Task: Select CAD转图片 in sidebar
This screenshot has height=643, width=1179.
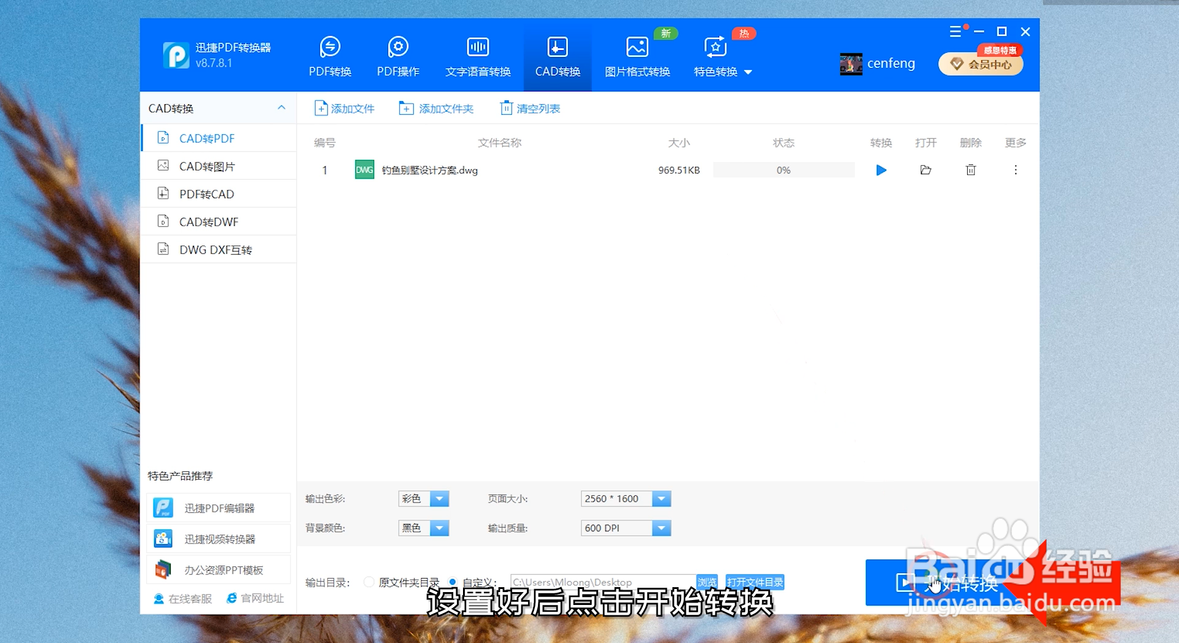Action: (x=219, y=166)
